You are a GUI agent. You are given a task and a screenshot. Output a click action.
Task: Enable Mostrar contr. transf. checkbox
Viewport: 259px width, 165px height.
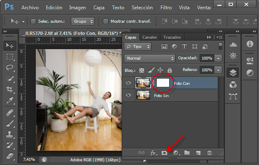(x=106, y=21)
